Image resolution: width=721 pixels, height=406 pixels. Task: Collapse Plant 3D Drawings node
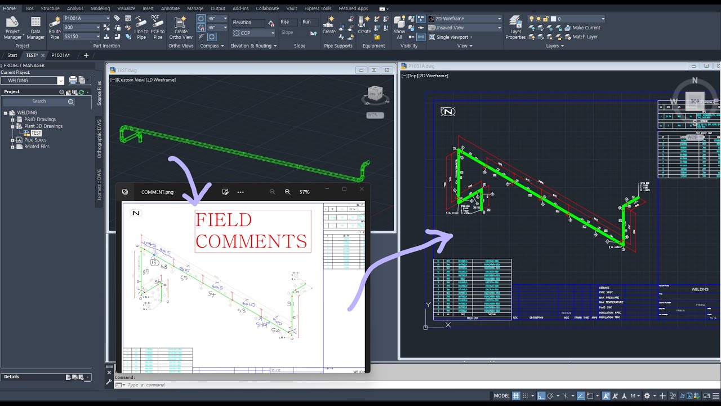(12, 126)
